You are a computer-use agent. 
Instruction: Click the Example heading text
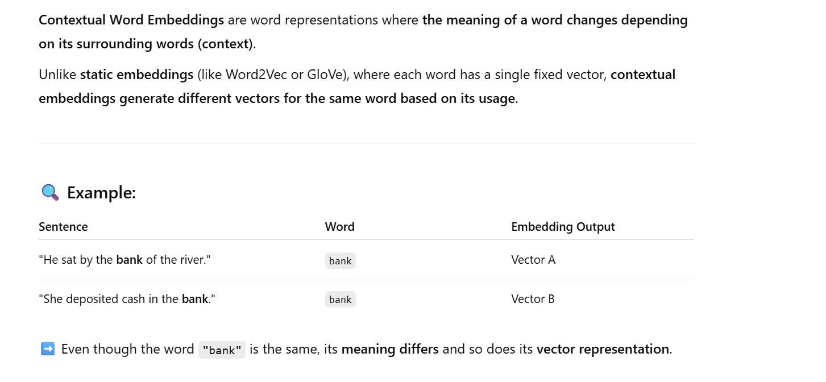coord(101,193)
